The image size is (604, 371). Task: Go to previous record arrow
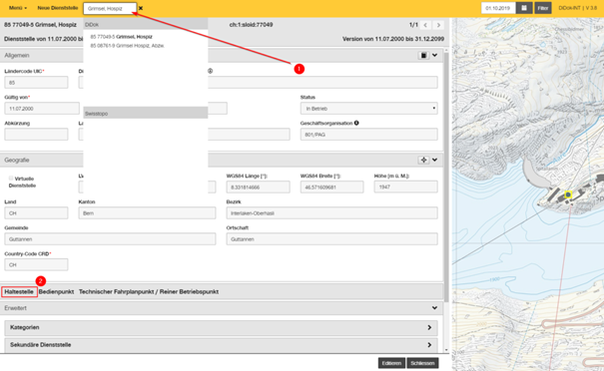pyautogui.click(x=425, y=25)
